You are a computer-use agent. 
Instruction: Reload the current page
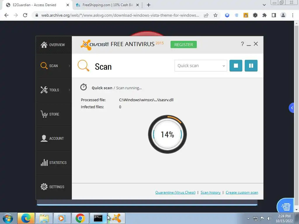(25, 15)
